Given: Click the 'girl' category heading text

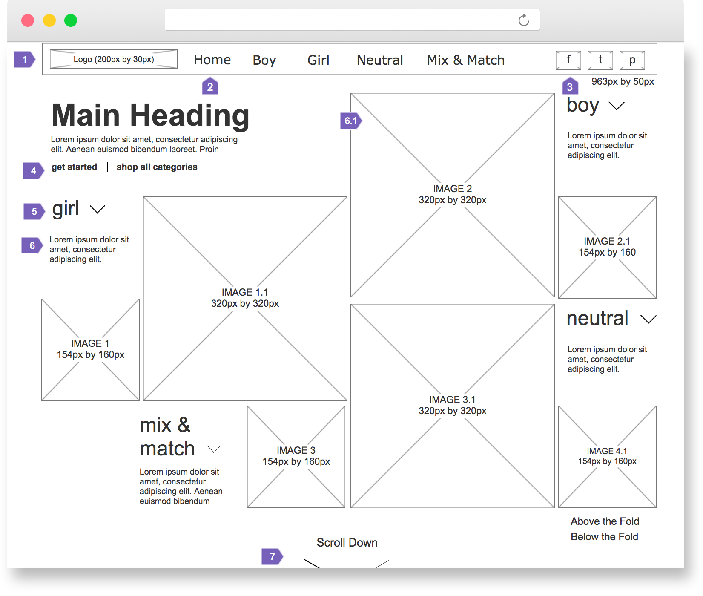Looking at the screenshot, I should (66, 209).
